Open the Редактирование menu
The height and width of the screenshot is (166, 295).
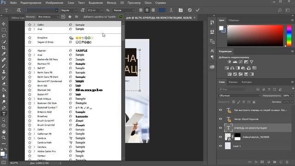[x=31, y=3]
